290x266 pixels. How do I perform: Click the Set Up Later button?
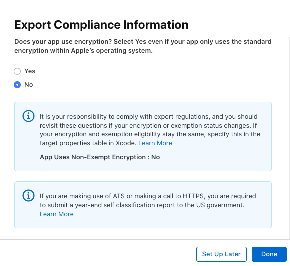(x=221, y=254)
